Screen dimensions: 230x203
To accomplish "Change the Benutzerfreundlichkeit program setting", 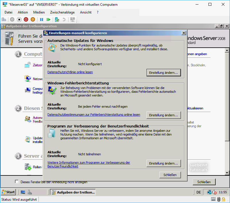I will pyautogui.click(x=163, y=163).
